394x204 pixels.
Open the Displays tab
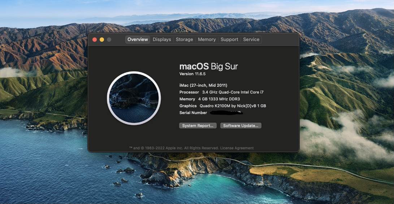click(162, 40)
